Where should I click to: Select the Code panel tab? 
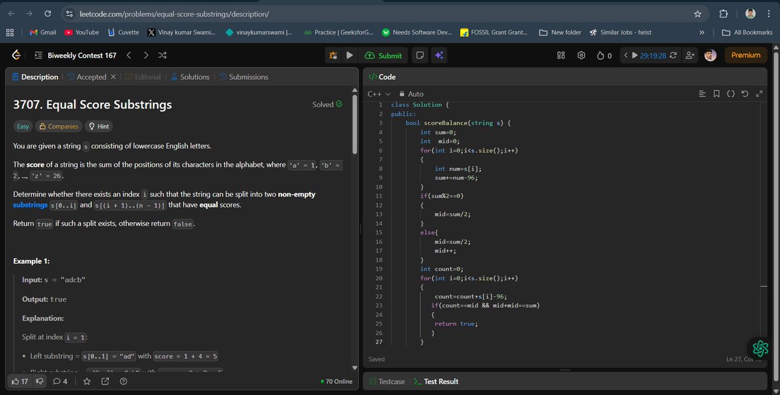point(382,77)
